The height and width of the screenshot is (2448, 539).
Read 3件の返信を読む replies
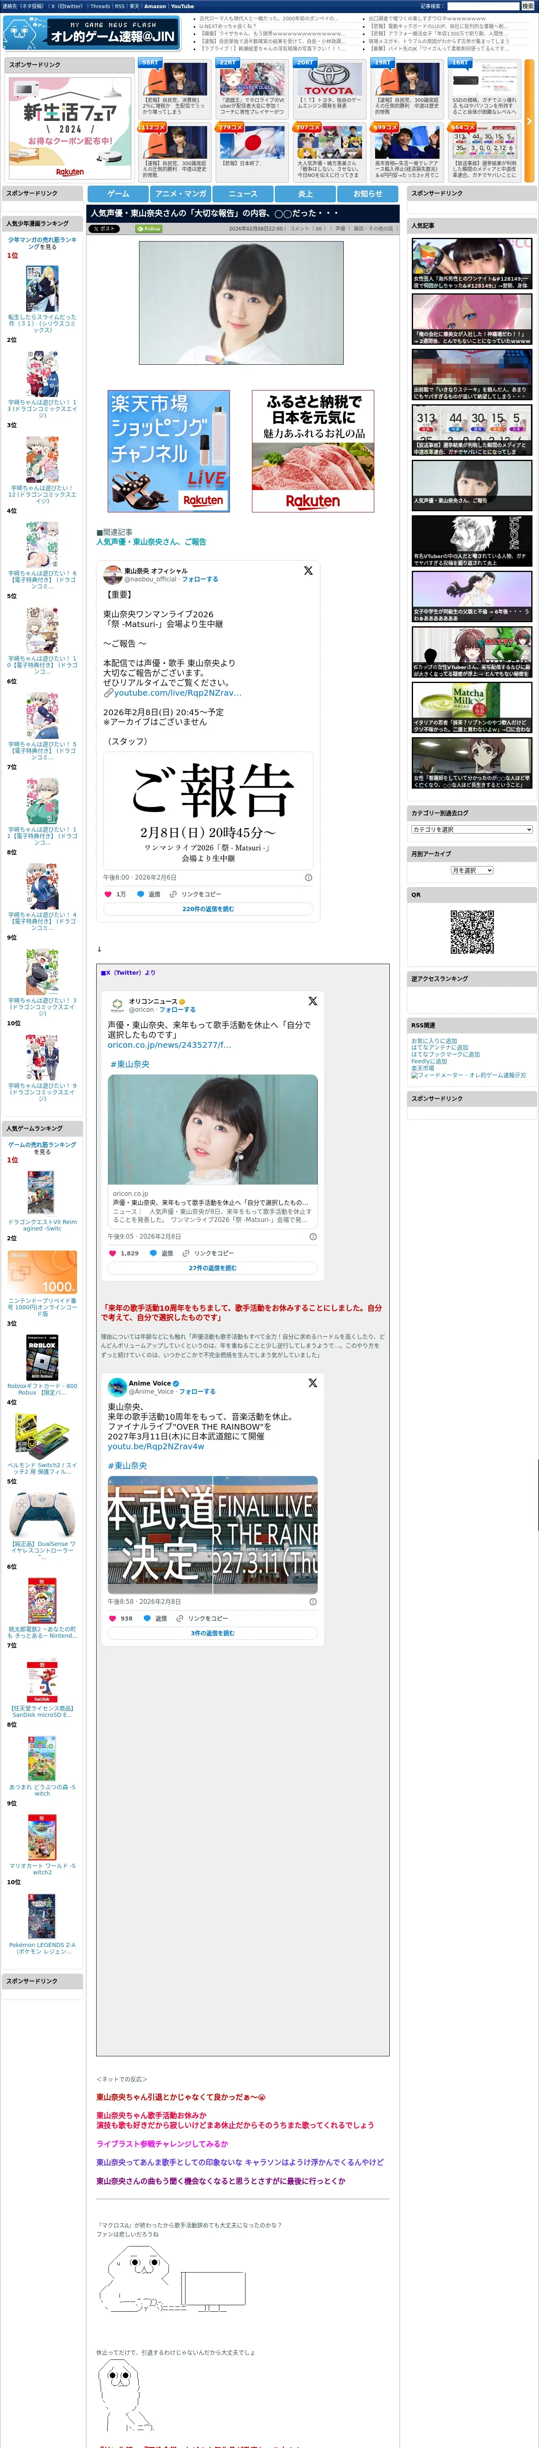point(212,1633)
